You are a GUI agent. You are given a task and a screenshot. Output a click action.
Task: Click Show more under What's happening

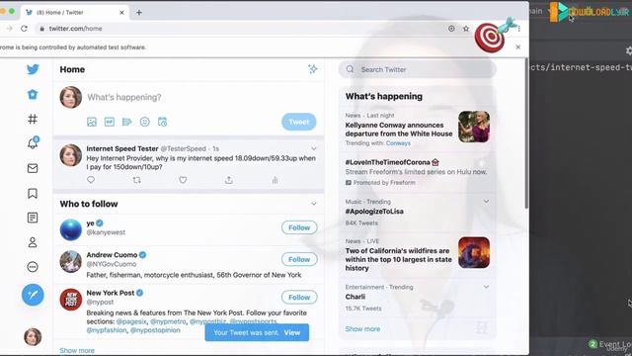[362, 329]
